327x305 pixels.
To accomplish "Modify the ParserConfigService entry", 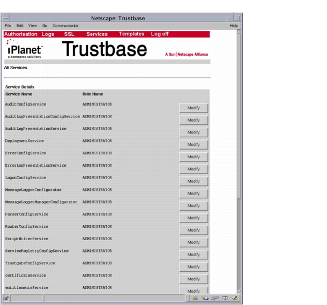I will tap(194, 218).
